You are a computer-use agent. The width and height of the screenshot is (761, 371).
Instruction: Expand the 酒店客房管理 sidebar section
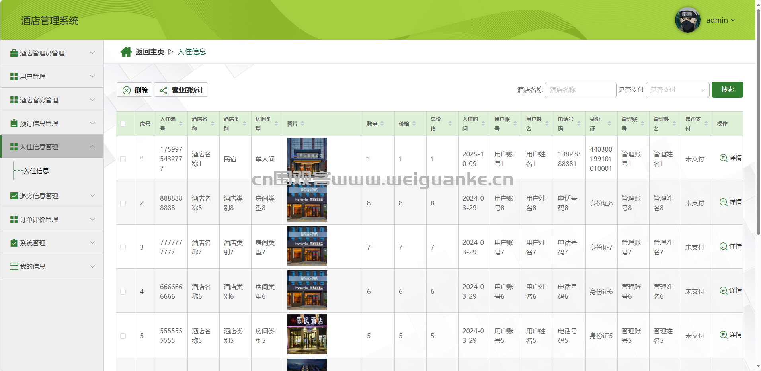pos(52,100)
